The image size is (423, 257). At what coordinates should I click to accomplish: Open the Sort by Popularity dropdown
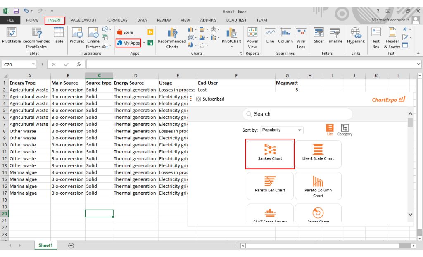click(x=282, y=130)
